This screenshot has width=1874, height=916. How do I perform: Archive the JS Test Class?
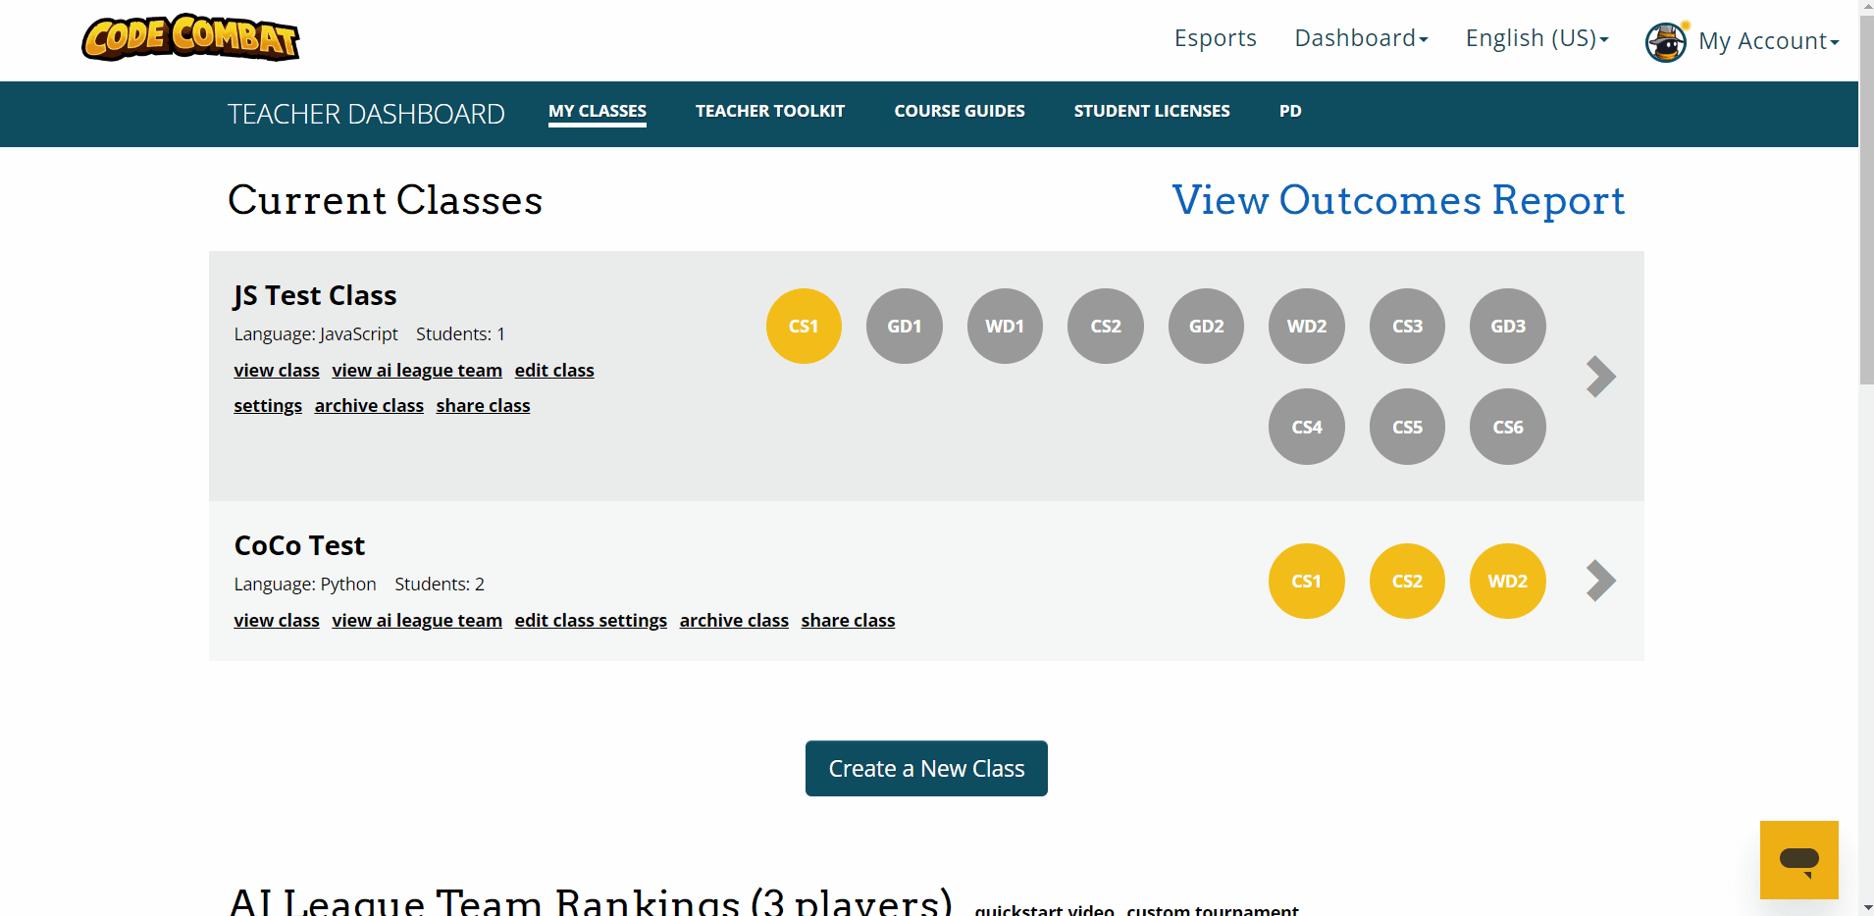pyautogui.click(x=369, y=406)
